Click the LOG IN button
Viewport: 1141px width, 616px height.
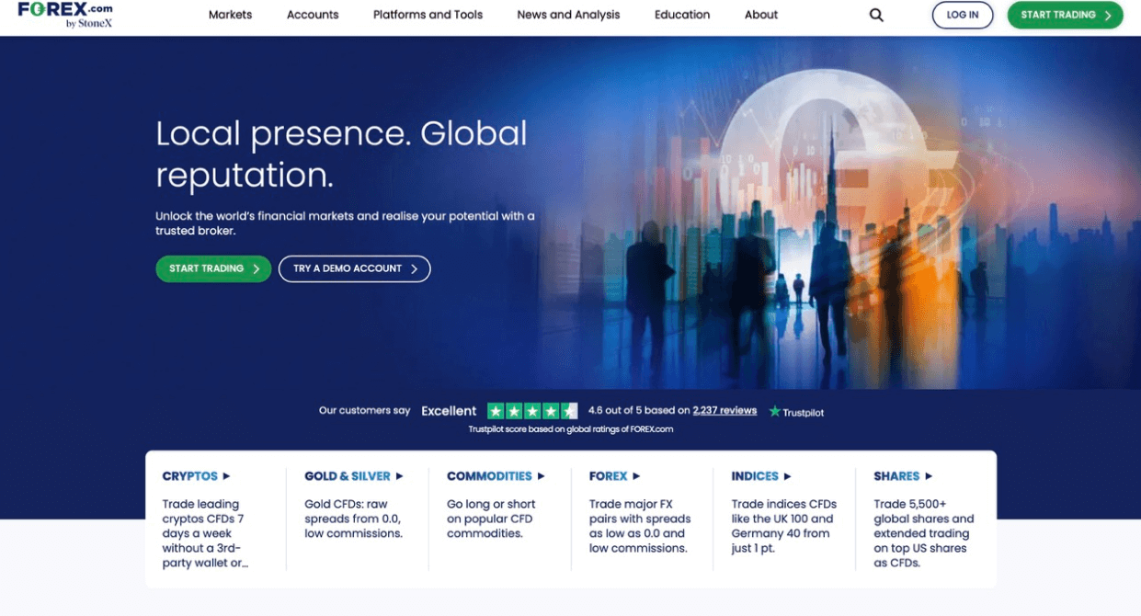coord(963,15)
